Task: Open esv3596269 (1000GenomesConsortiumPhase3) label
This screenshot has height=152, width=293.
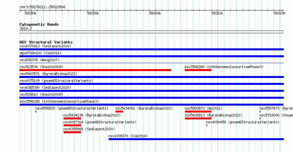Action: [224, 67]
